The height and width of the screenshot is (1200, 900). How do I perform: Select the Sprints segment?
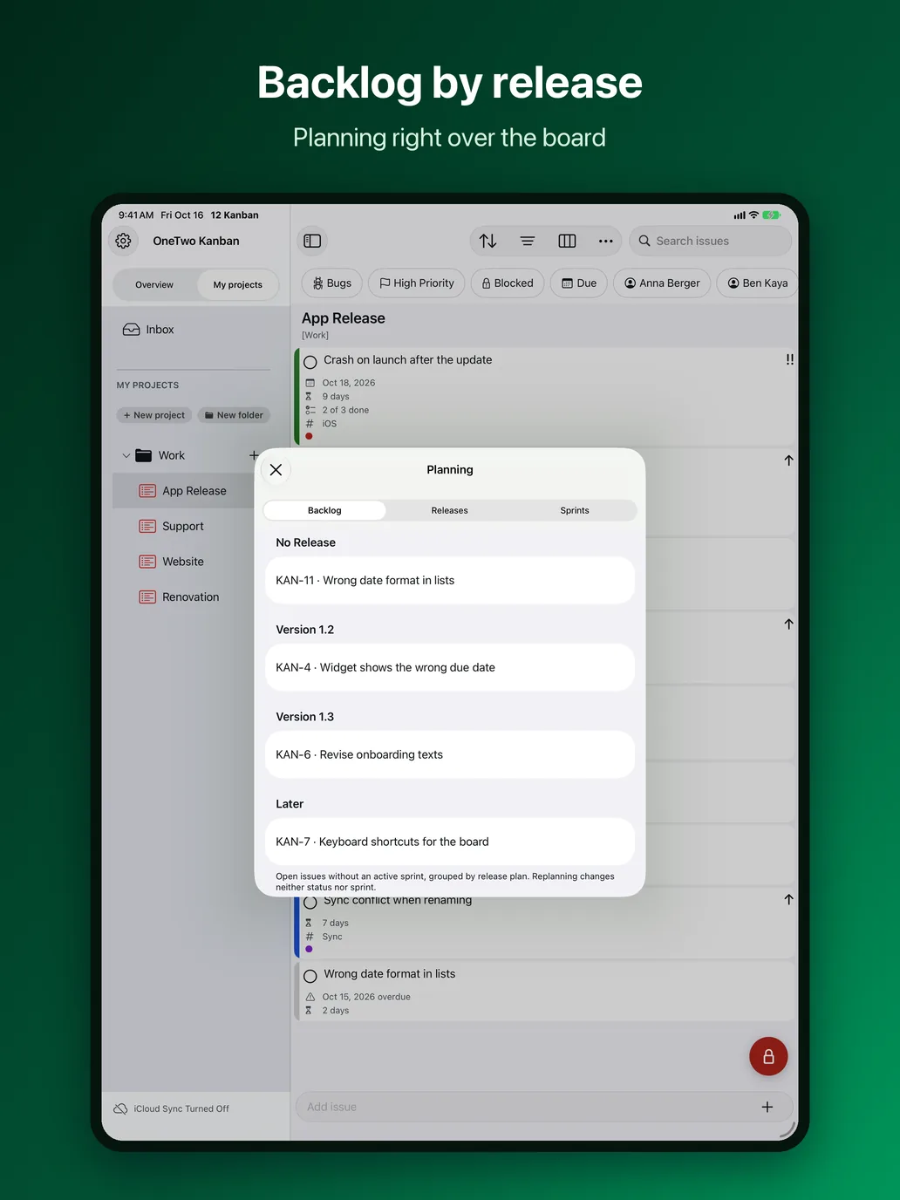point(575,510)
